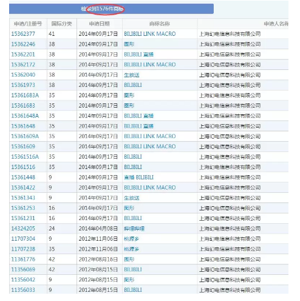Open application number 15361253
Screen dimensions: 300x301
click(23, 208)
